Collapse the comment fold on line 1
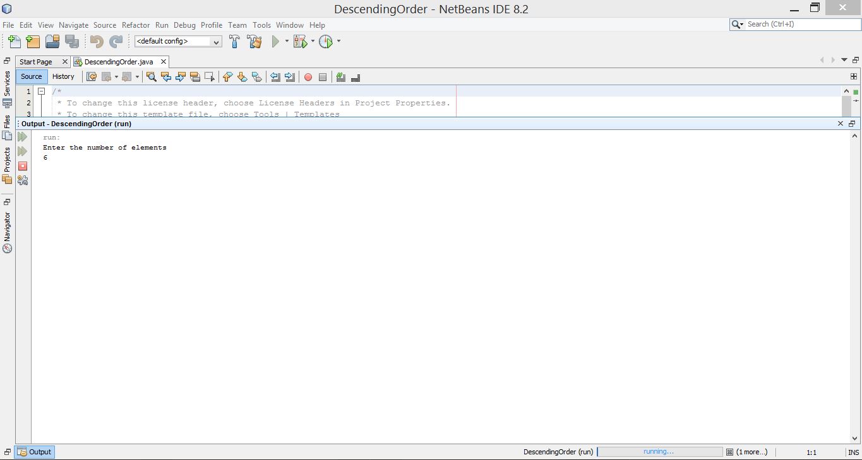Screen dimensions: 862x460 [x=41, y=91]
